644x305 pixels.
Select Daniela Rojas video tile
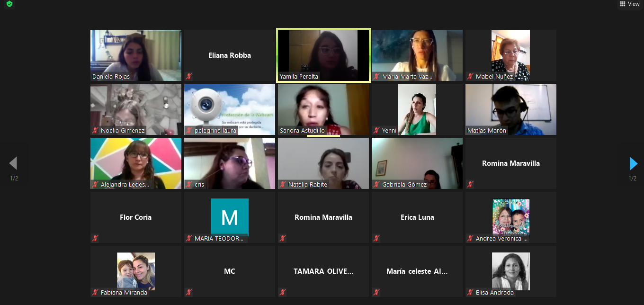(x=136, y=55)
